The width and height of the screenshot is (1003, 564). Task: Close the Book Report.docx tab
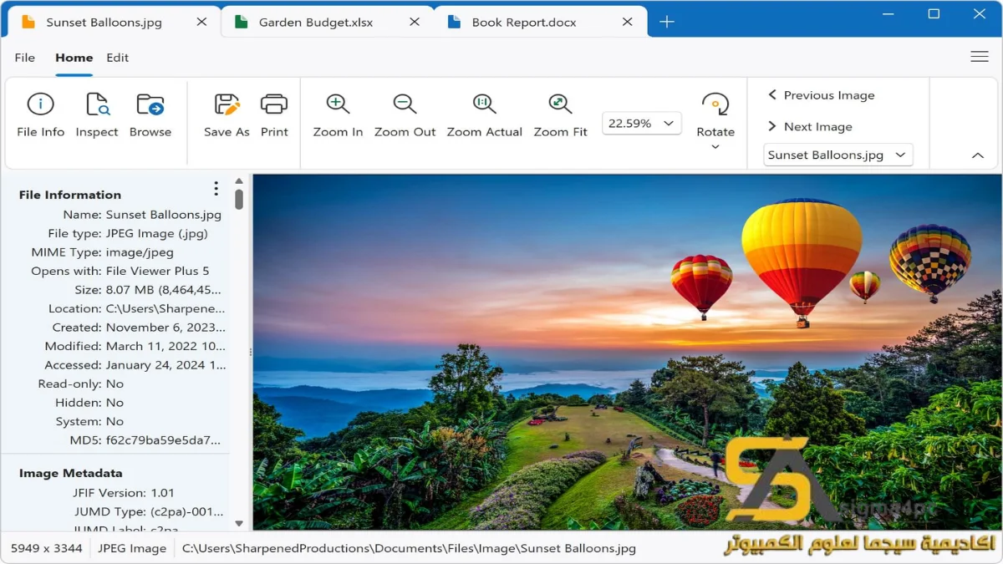[x=628, y=23]
